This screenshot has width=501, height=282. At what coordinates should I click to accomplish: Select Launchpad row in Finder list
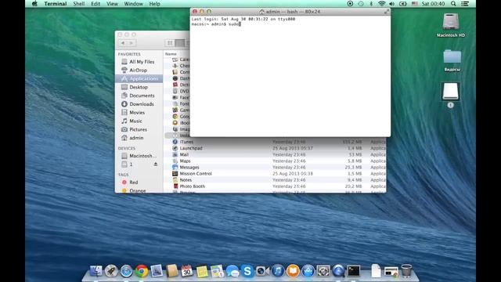click(x=275, y=148)
